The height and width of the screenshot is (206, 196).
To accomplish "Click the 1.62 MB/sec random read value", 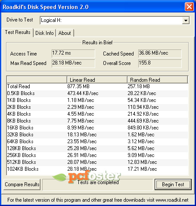I will pyautogui.click(x=141, y=135).
